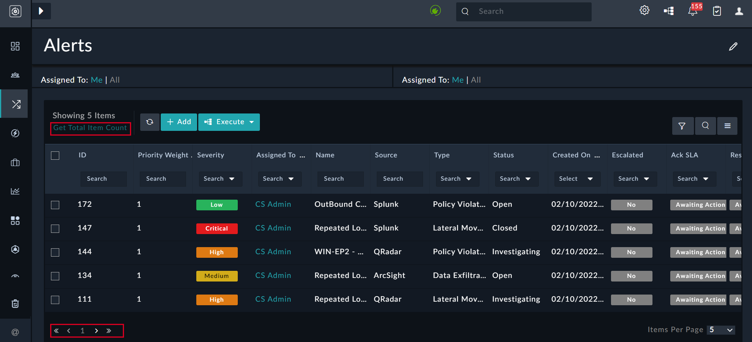Open the Type filter dropdown

click(x=457, y=179)
